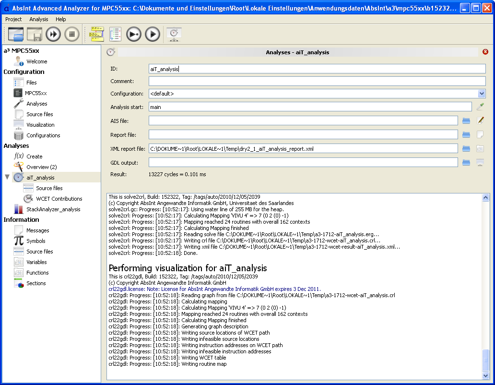The image size is (495, 385).
Task: Open Functions under Information
Action: (x=37, y=273)
